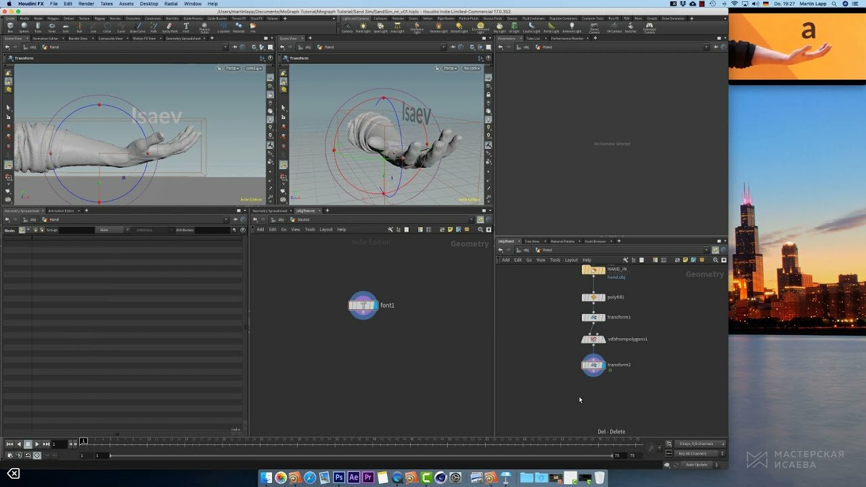Select the Font shelf tool
866x487 pixels.
(x=186, y=26)
